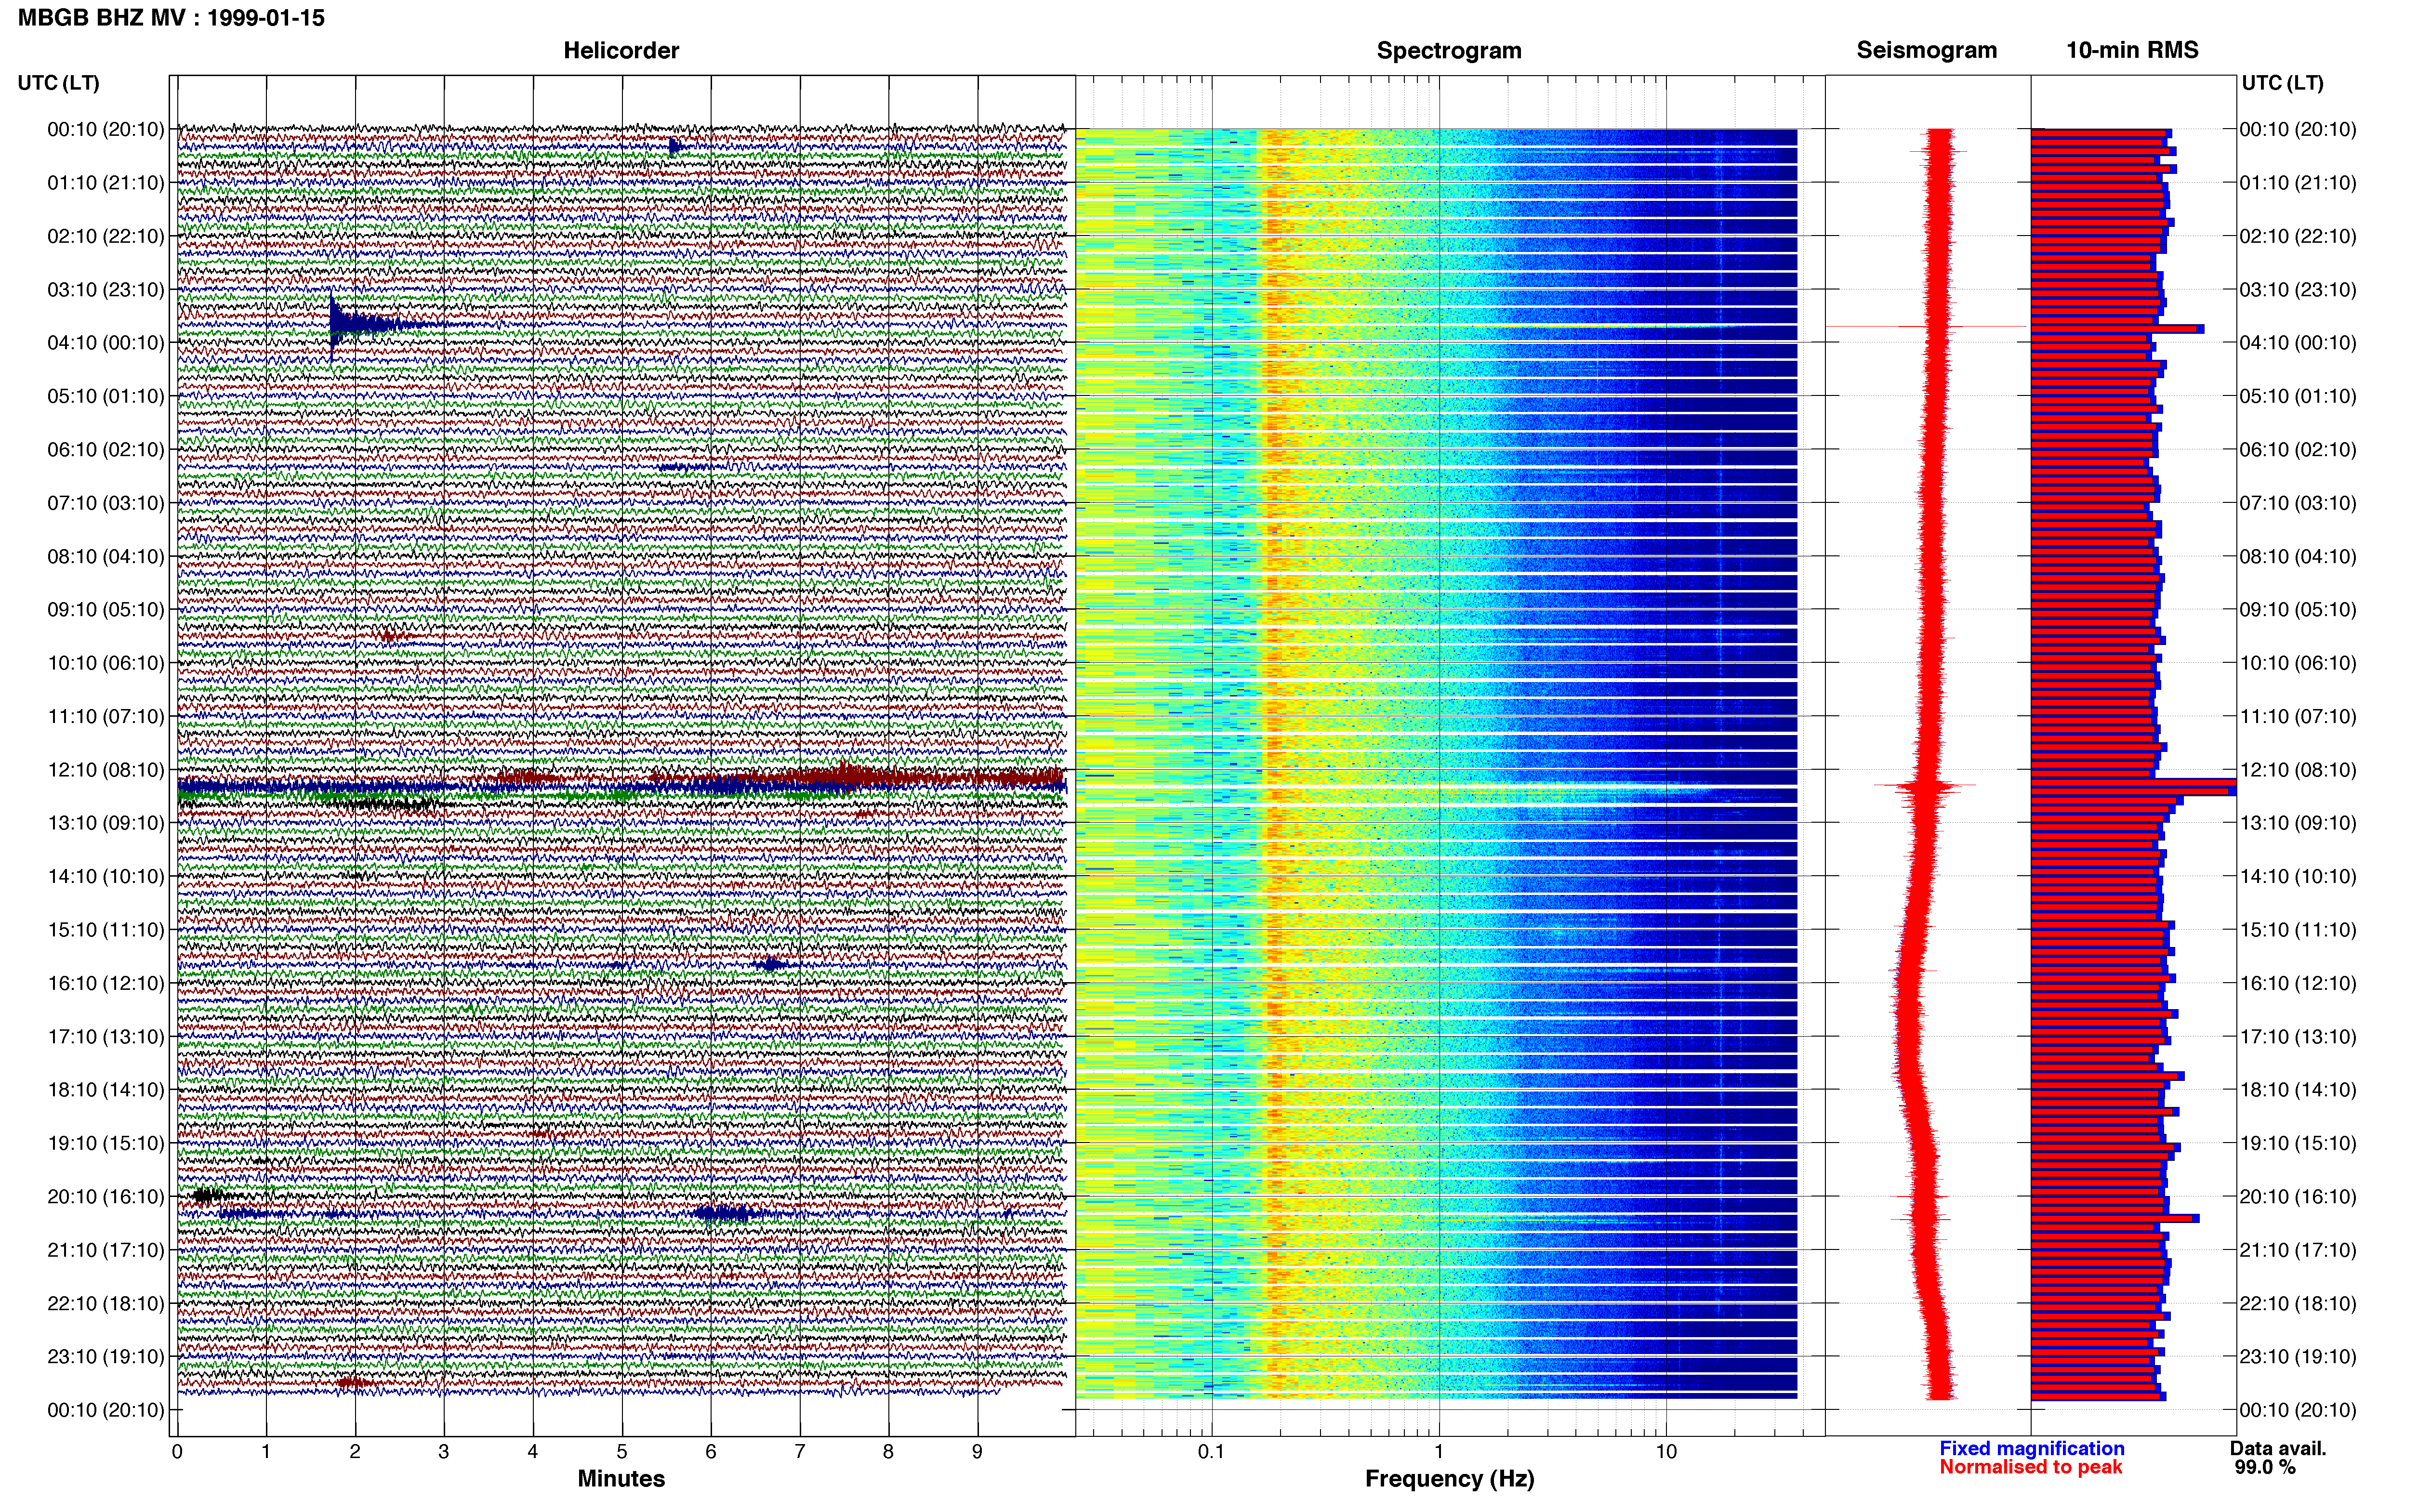Click 10:10 (06:10) label beside the 10-min RMS
Image resolution: width=2418 pixels, height=1512 pixels.
pyautogui.click(x=2298, y=663)
